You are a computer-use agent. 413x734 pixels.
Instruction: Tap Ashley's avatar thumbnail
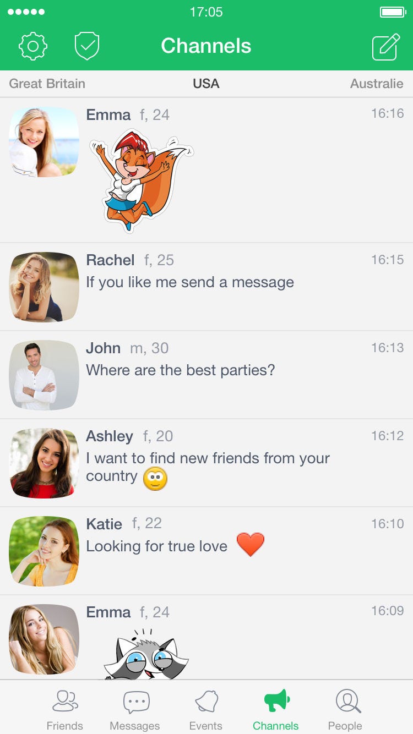coord(44,463)
